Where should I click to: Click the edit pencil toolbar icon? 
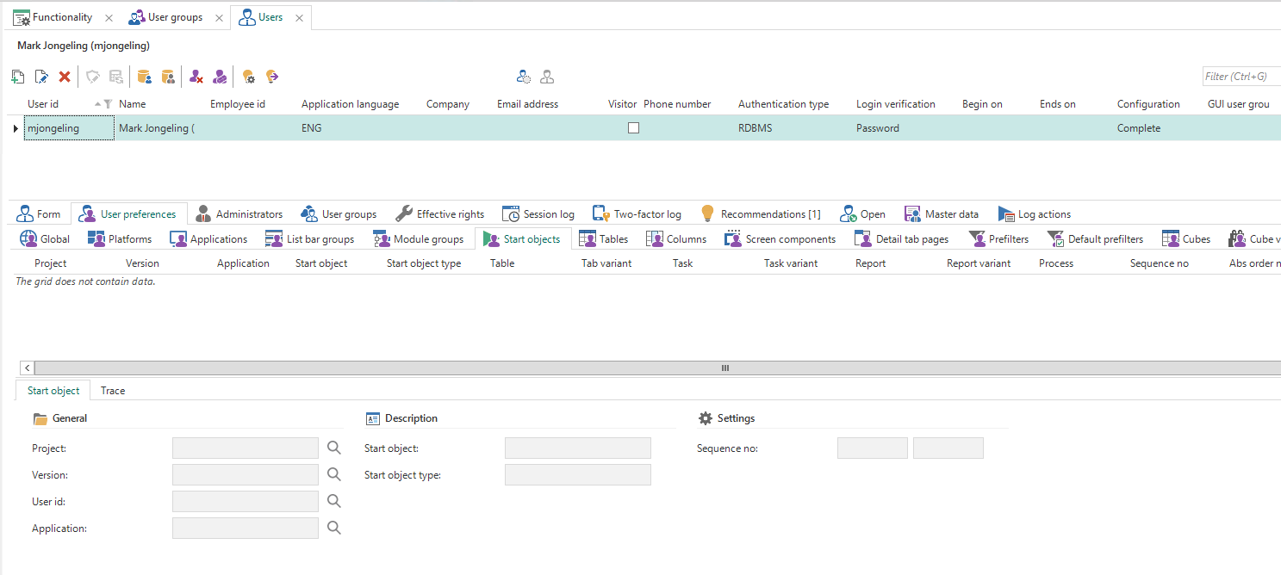[41, 77]
